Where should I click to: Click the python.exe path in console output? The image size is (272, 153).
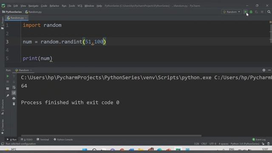(116, 77)
